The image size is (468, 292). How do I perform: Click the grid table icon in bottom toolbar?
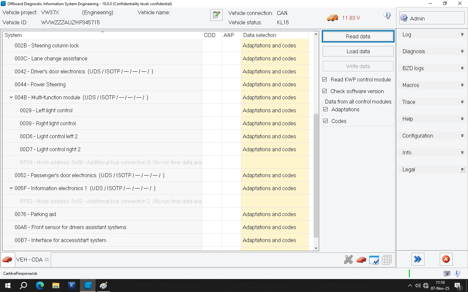pos(386,260)
